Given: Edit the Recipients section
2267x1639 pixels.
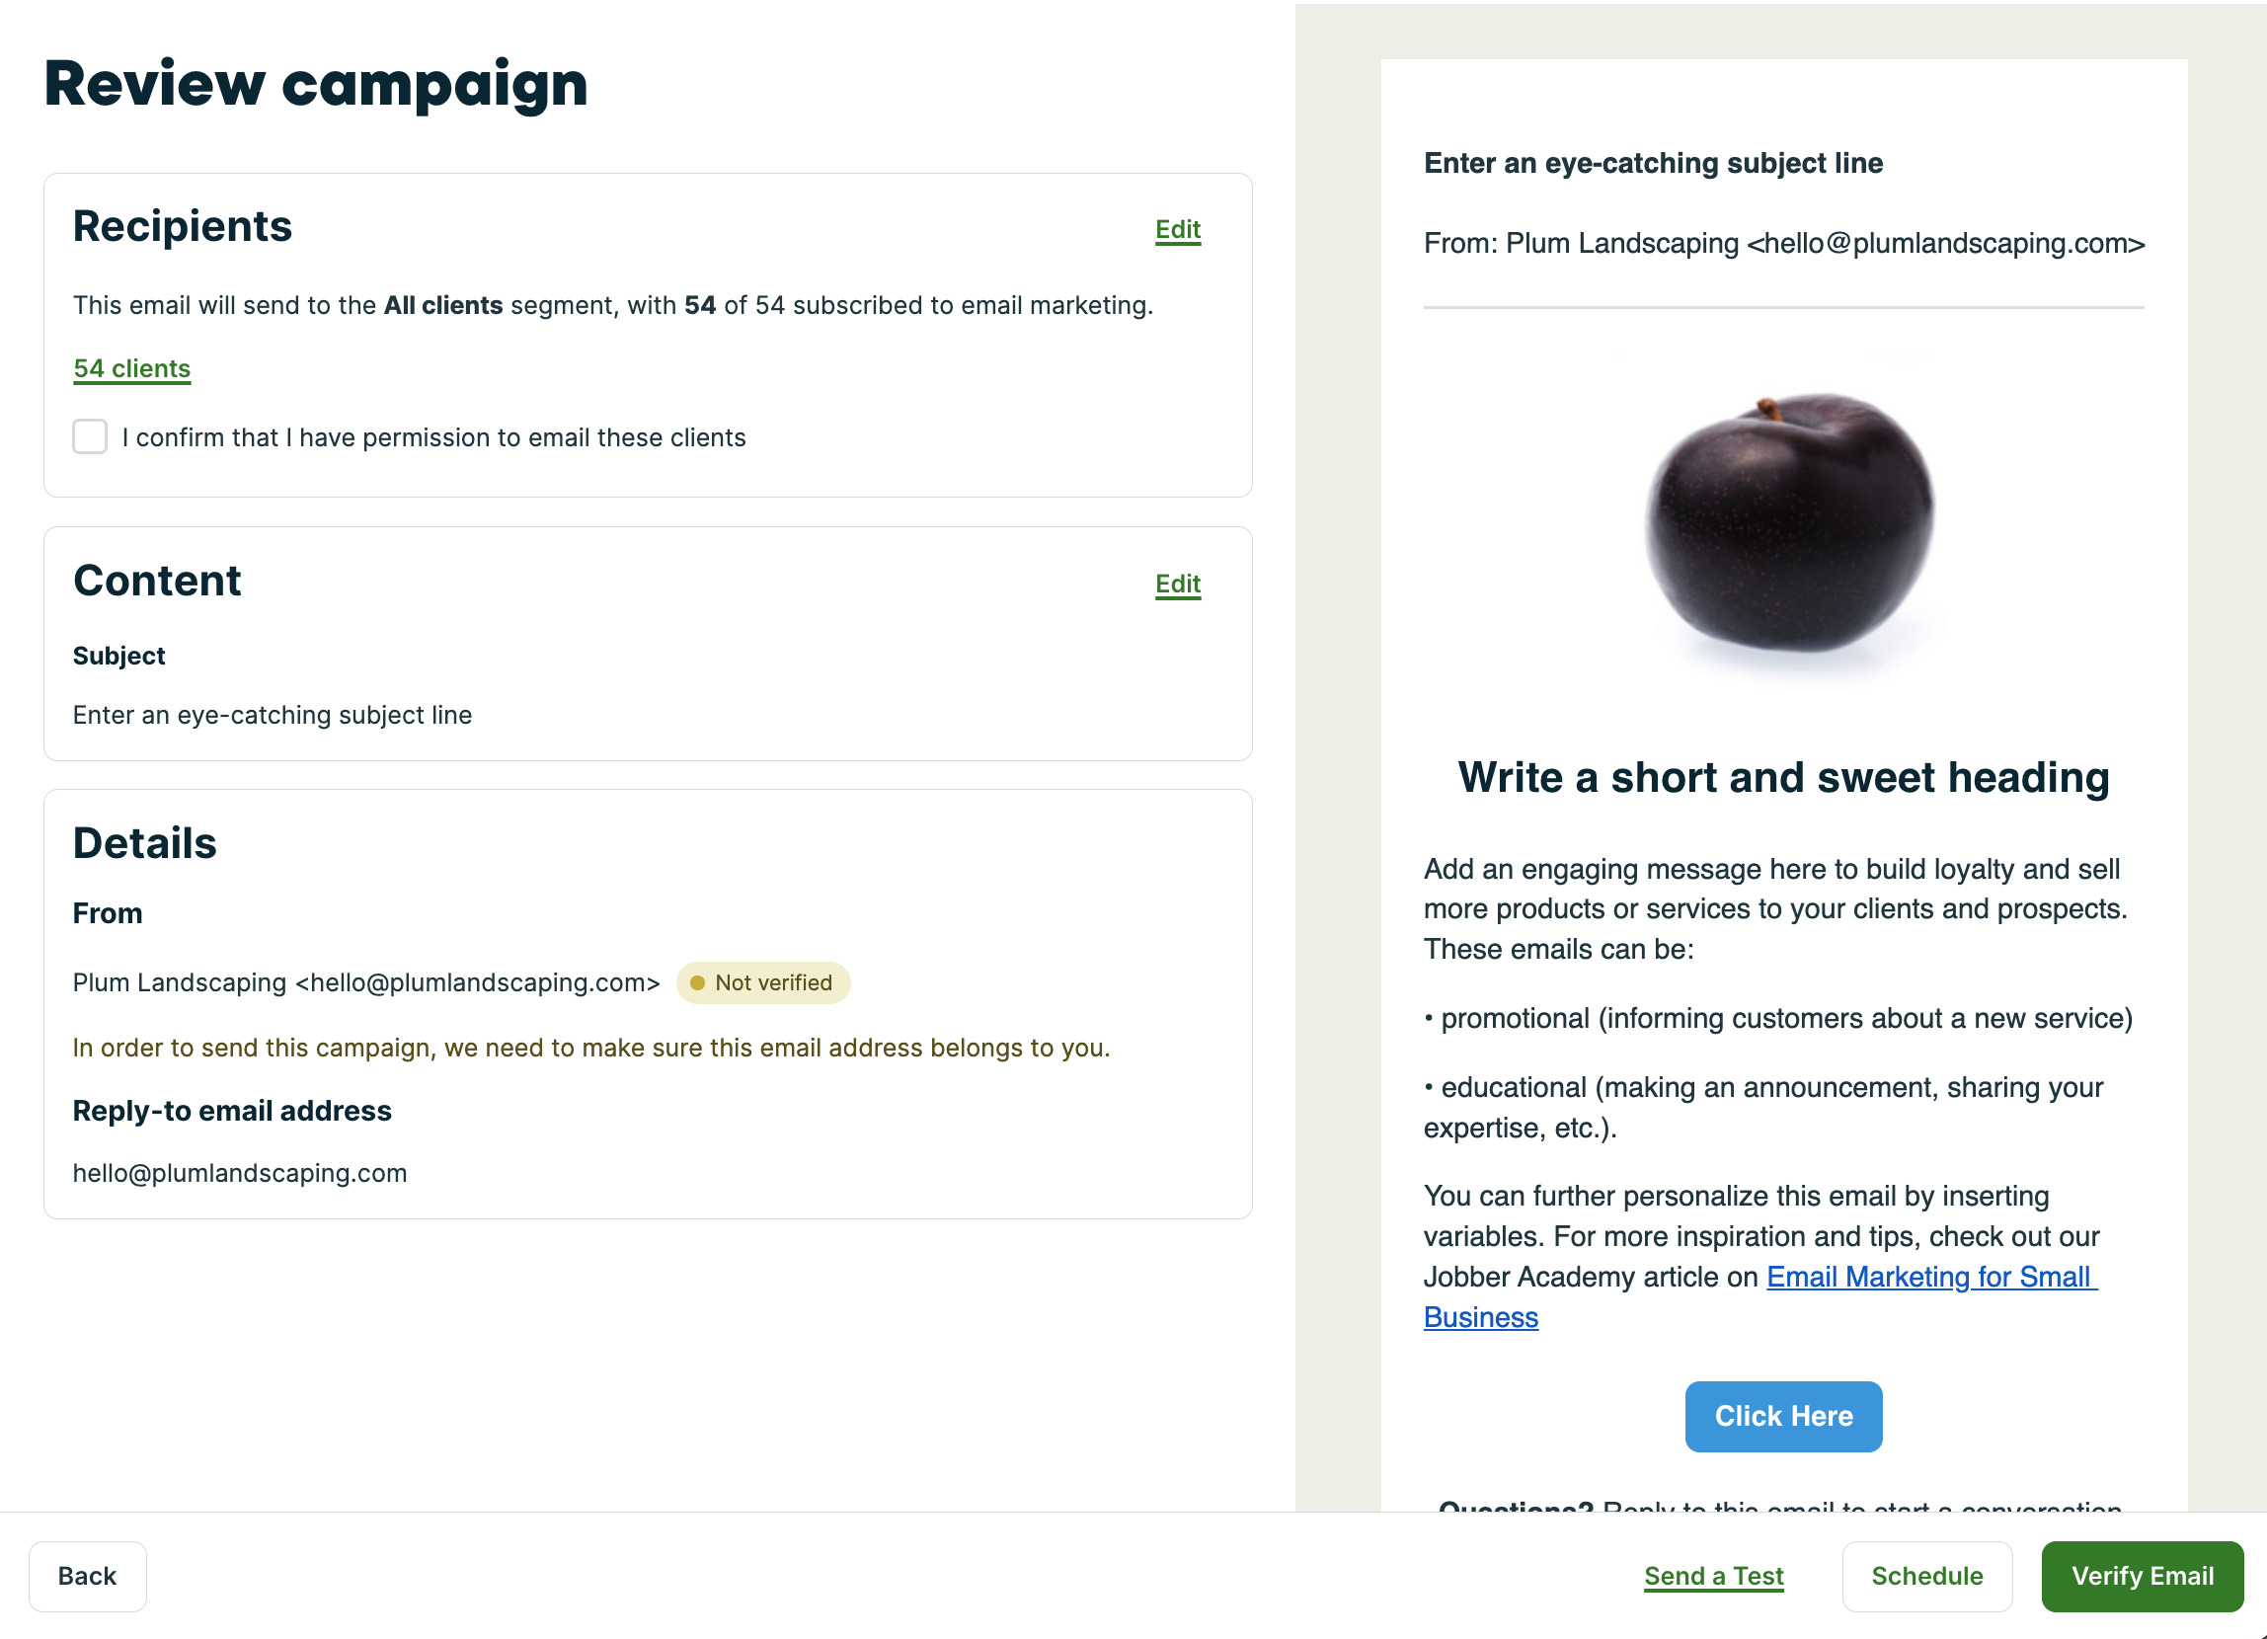Looking at the screenshot, I should coord(1178,230).
